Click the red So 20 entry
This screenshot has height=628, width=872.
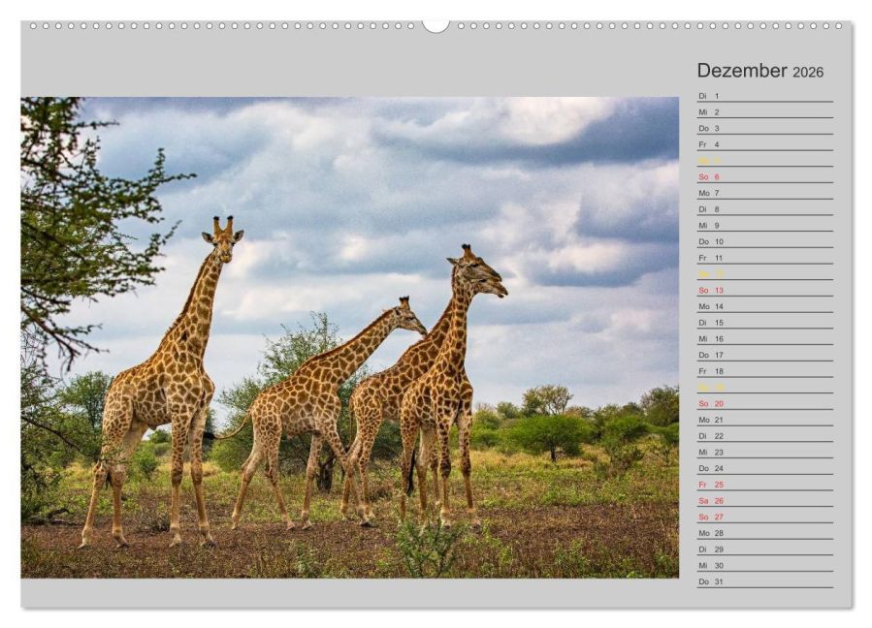(710, 403)
